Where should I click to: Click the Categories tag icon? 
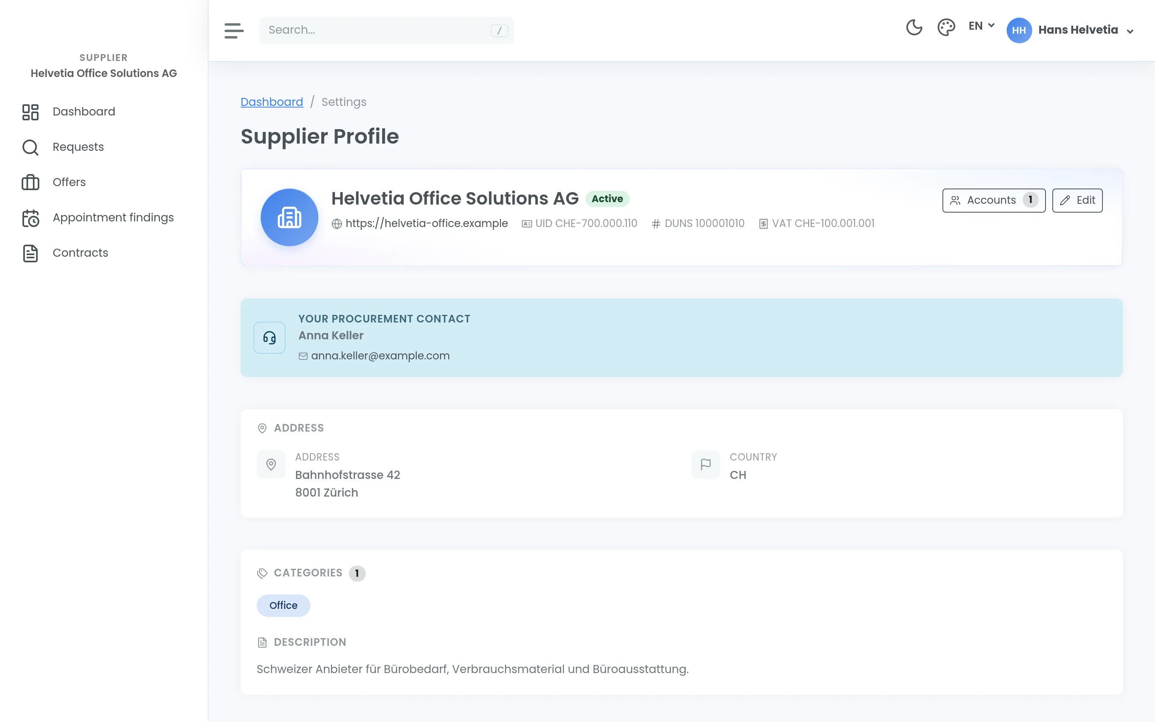coord(262,573)
